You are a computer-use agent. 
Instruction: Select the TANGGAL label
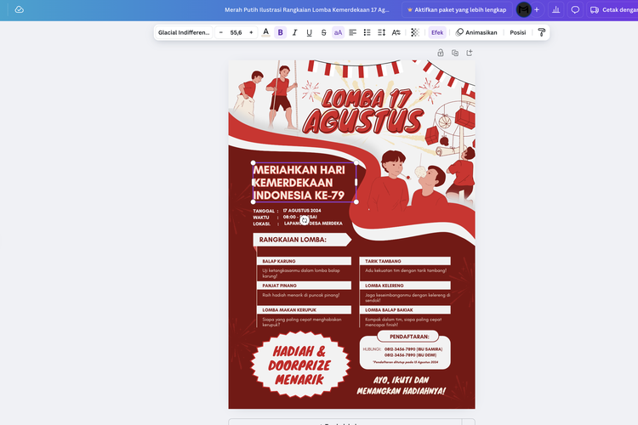point(264,211)
